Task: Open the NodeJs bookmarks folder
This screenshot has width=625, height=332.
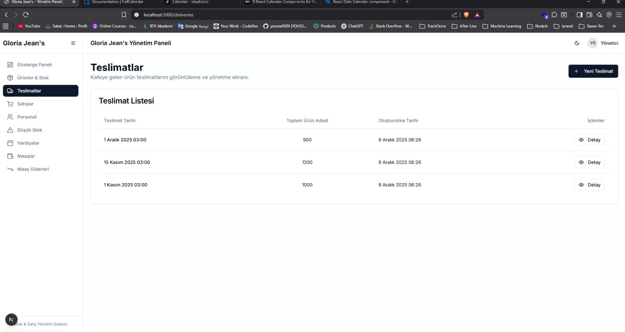Action: pos(537,26)
